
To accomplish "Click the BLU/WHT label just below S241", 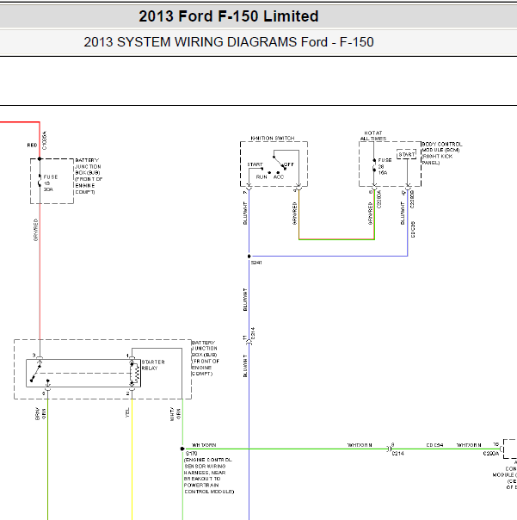I will pos(245,300).
